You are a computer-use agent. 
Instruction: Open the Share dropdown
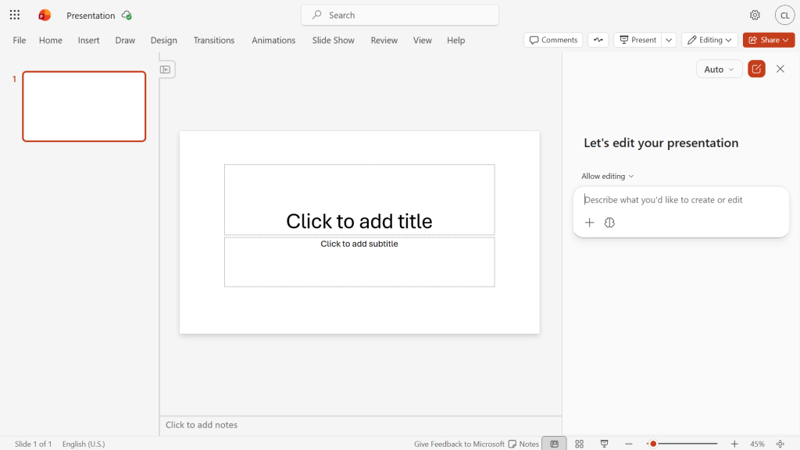pos(769,40)
